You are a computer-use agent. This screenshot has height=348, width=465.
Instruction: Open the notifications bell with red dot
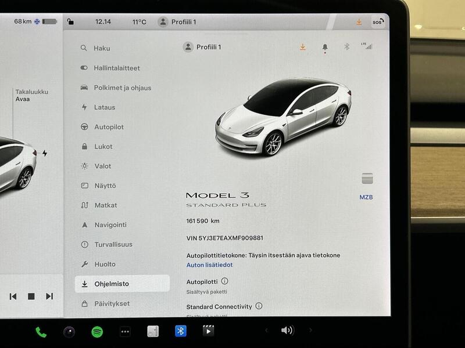pyautogui.click(x=325, y=48)
